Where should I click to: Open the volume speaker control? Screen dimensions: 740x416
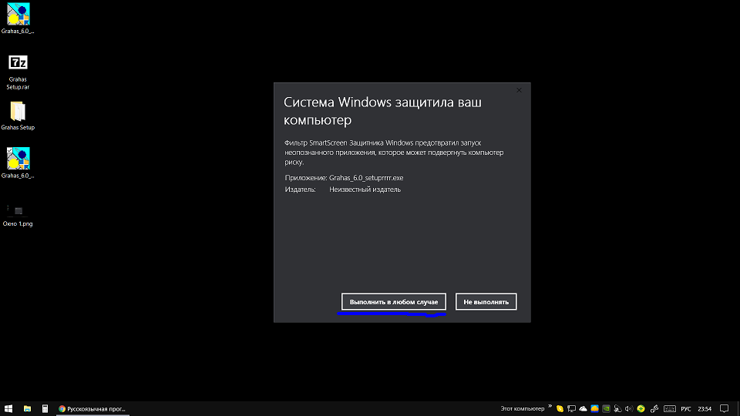click(629, 408)
